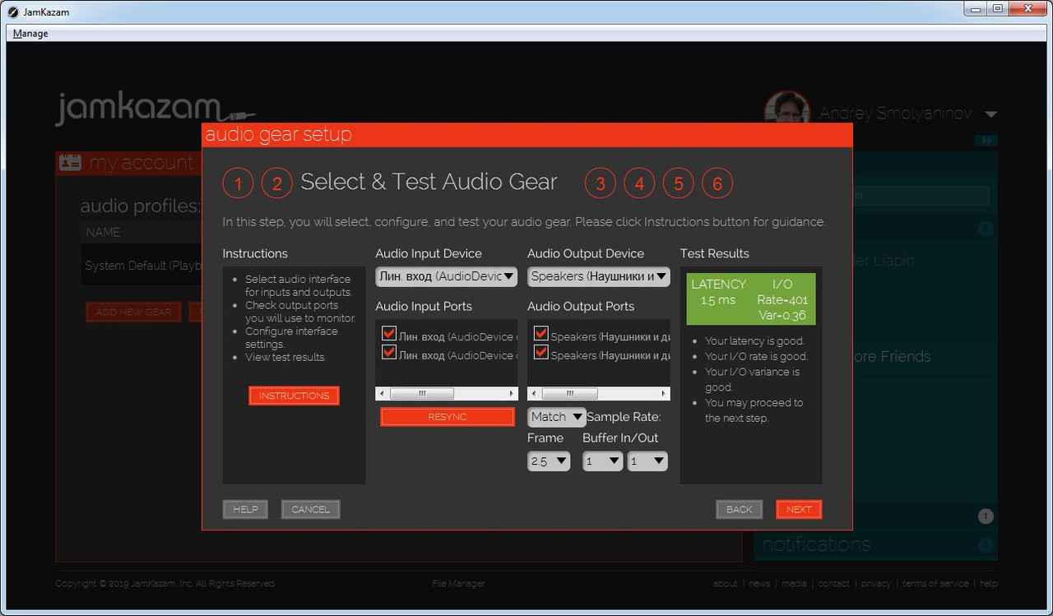Open the Audio Output Device dropdown
Screen dimensions: 1053x616
click(x=599, y=276)
